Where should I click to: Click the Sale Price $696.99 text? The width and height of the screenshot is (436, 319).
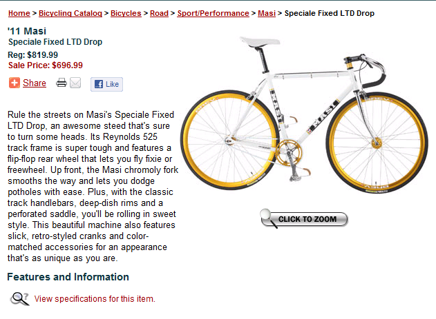(46, 65)
